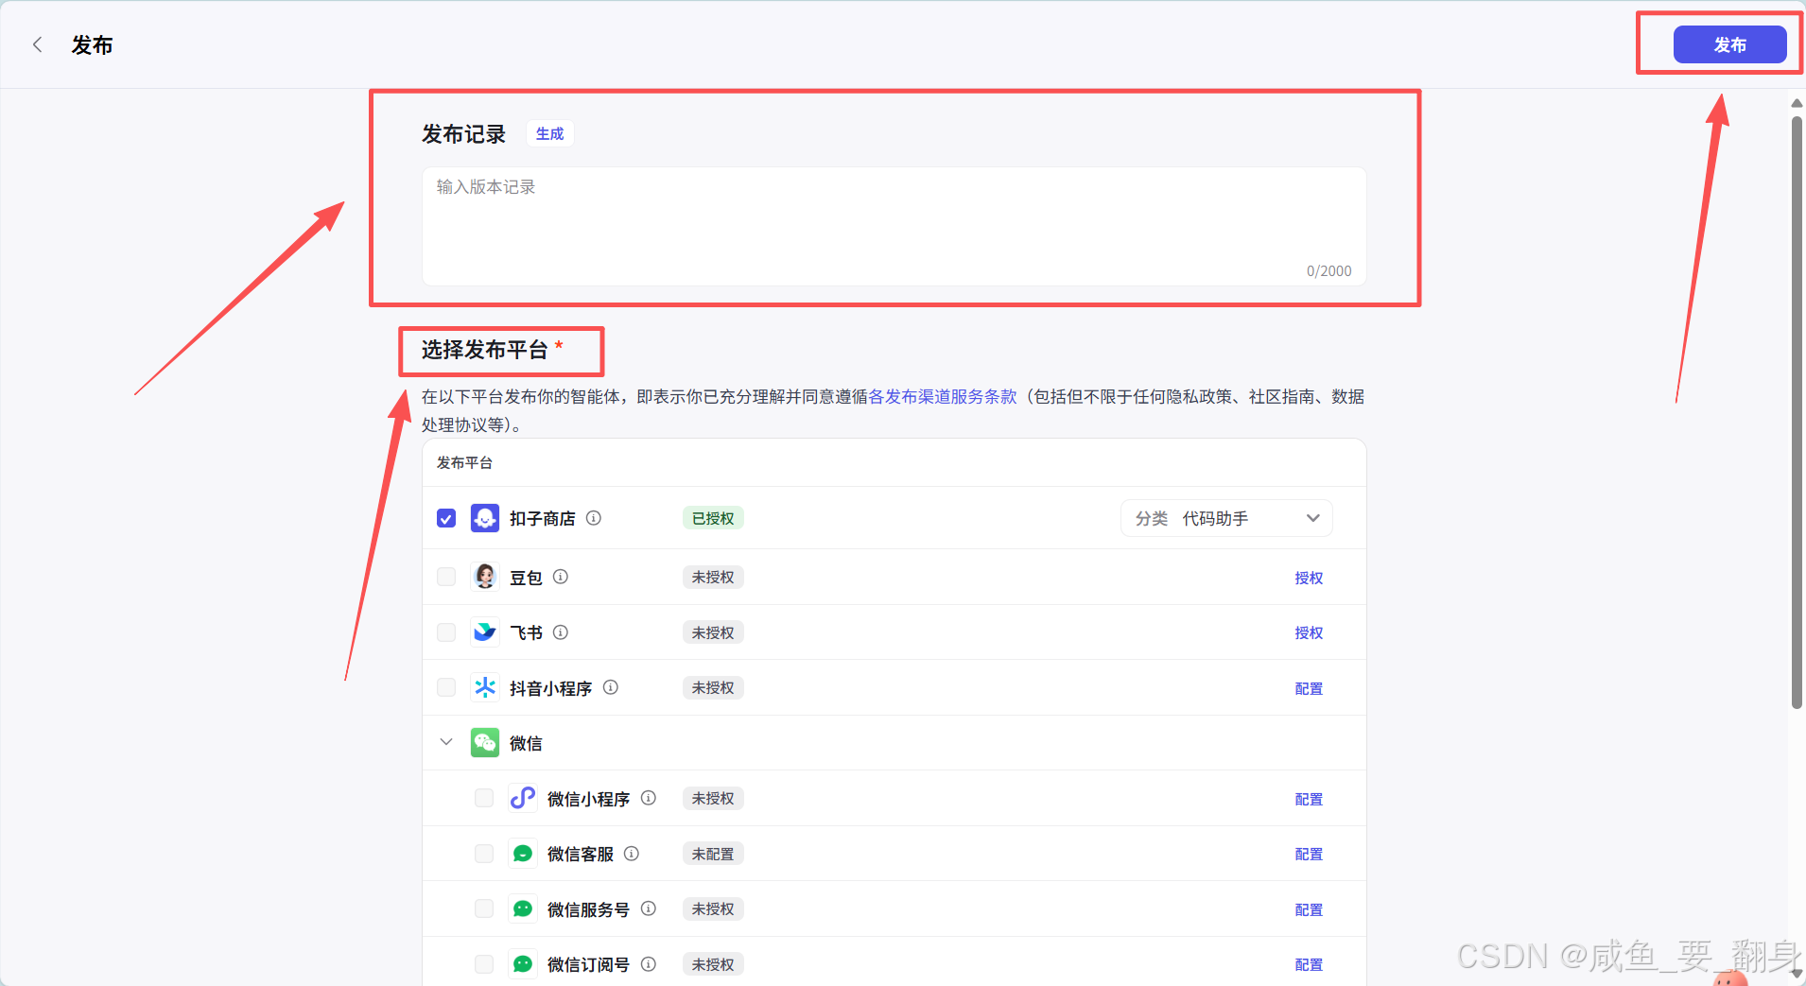The image size is (1806, 986).
Task: Click the info icon beside 微信订阅号
Action: click(x=649, y=964)
